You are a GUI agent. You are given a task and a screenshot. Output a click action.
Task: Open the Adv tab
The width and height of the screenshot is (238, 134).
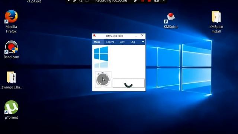tap(122, 42)
